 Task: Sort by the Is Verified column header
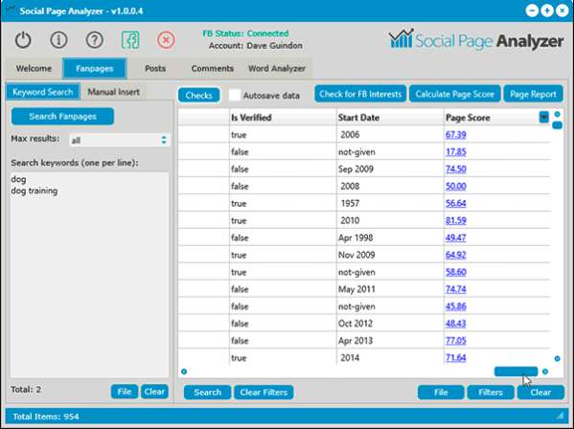[283, 118]
